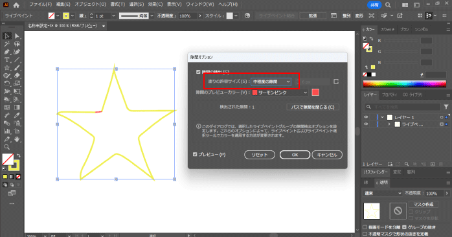
Task: Expand the ライブペ... sublayer arrow
Action: pyautogui.click(x=389, y=124)
